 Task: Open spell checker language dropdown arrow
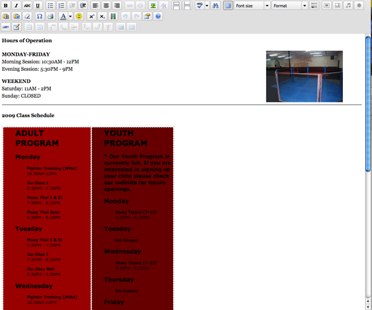(x=207, y=6)
